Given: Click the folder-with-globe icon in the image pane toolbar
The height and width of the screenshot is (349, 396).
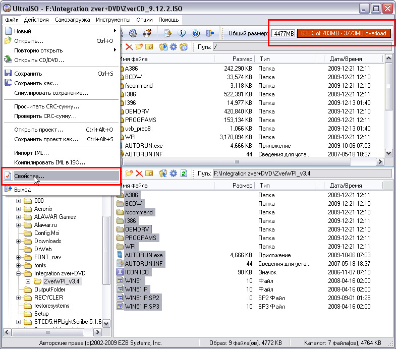Looking at the screenshot, I should click(184, 47).
